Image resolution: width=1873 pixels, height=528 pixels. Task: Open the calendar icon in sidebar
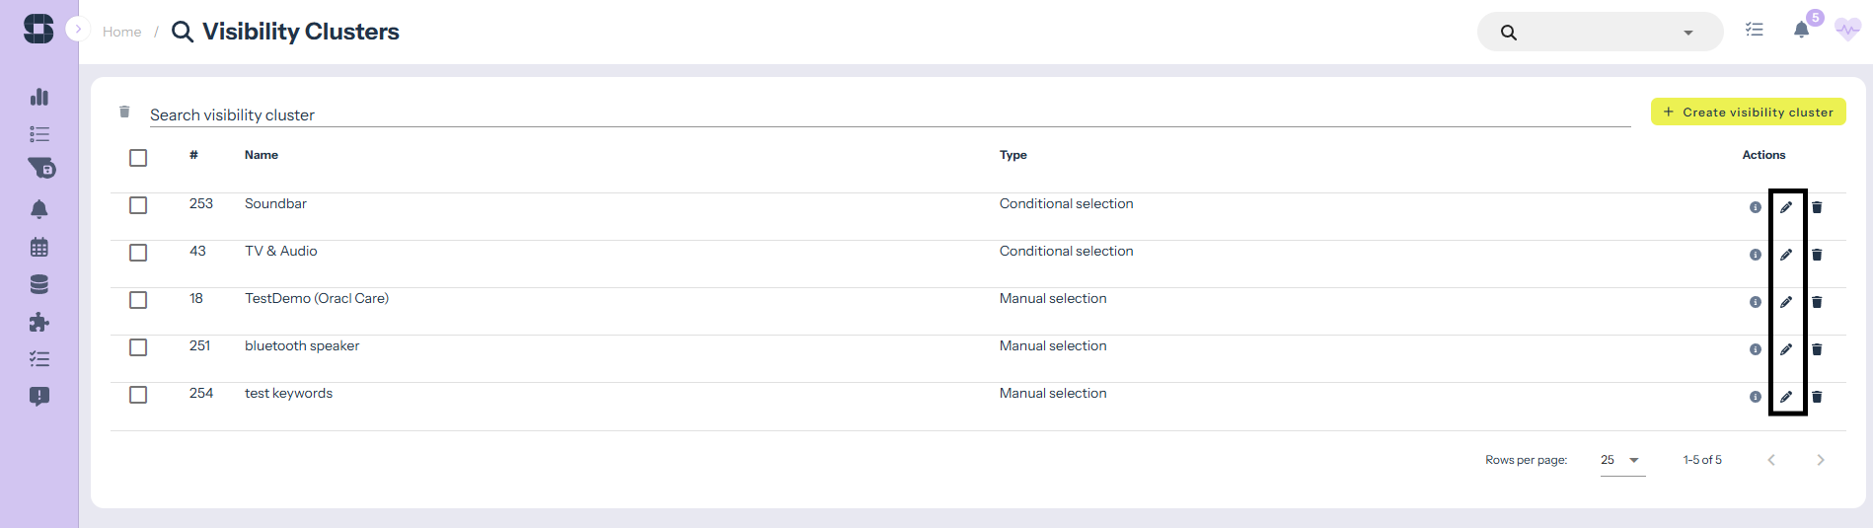39,247
